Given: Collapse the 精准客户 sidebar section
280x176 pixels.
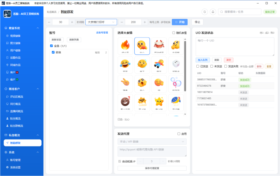Looking at the screenshot, I should coord(38,89).
